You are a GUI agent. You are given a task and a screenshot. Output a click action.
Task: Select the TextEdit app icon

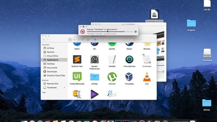click(112, 60)
